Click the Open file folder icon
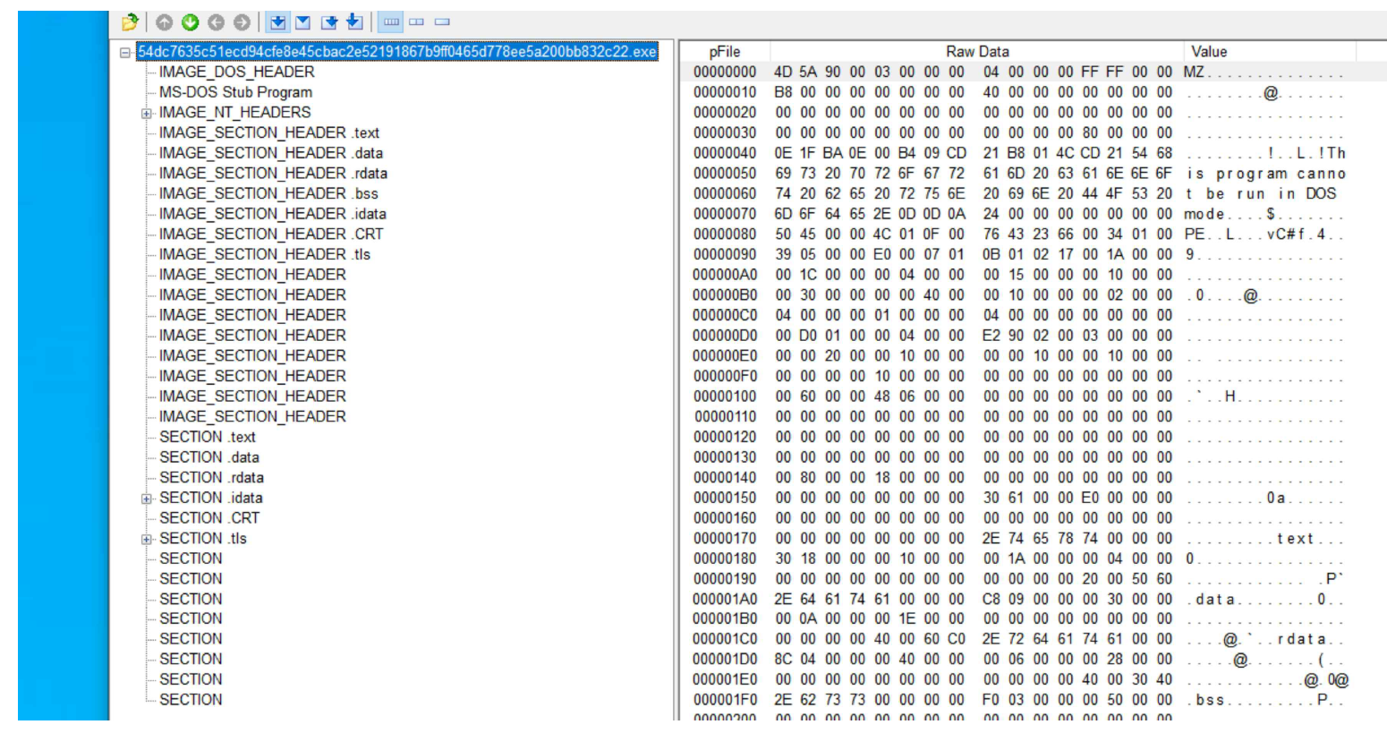The image size is (1387, 733). (x=130, y=22)
